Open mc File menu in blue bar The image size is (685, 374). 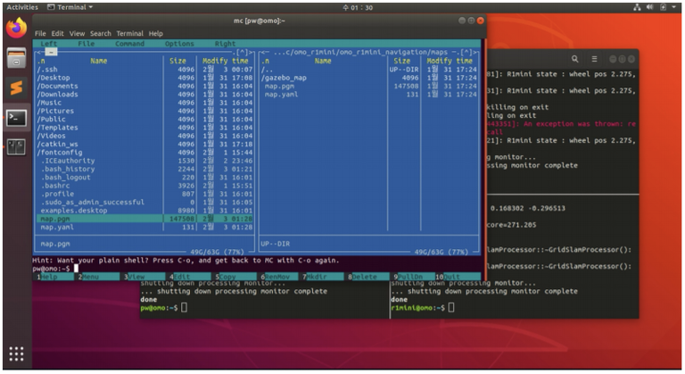pos(86,44)
